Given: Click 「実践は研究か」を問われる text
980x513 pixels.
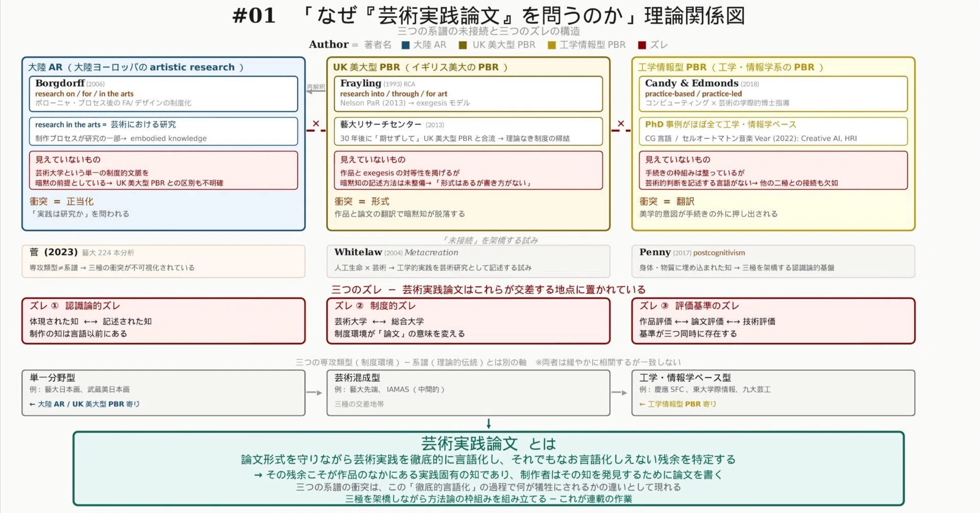Looking at the screenshot, I should [x=79, y=214].
